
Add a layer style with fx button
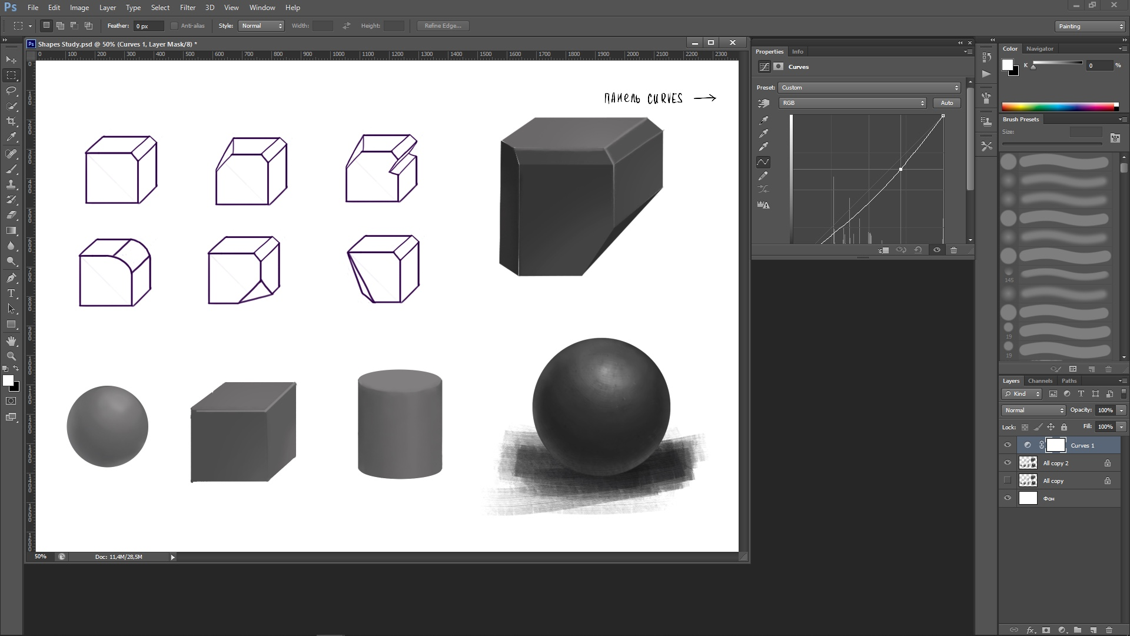[1031, 630]
